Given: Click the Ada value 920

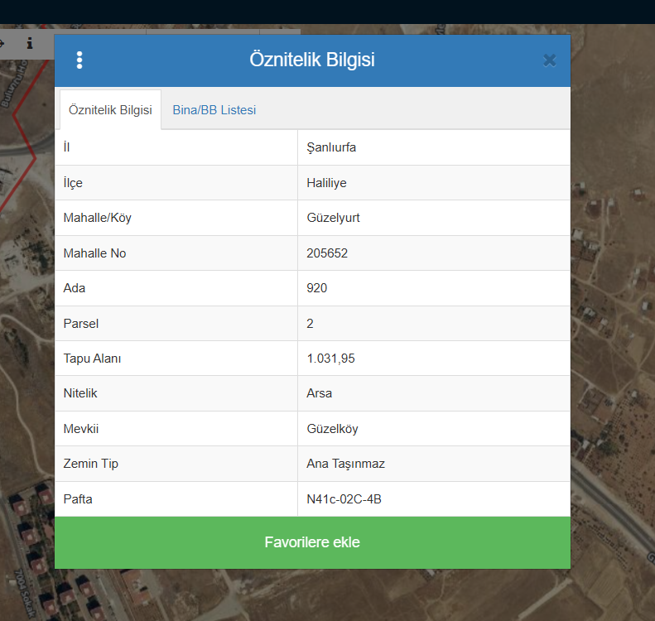Looking at the screenshot, I should tap(317, 288).
